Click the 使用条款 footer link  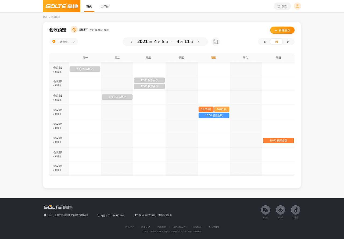[x=145, y=227]
